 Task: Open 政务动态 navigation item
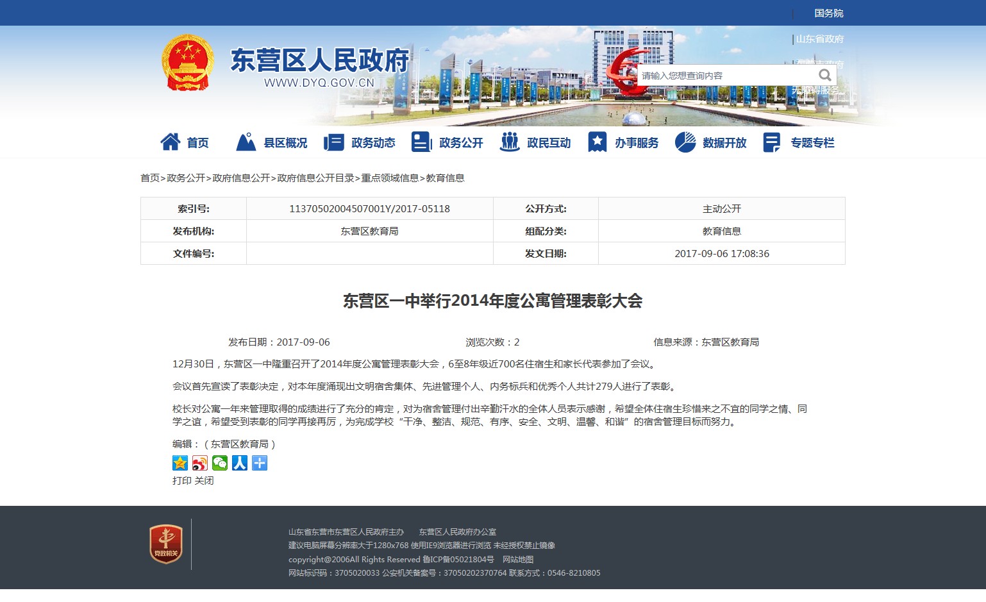(x=360, y=142)
